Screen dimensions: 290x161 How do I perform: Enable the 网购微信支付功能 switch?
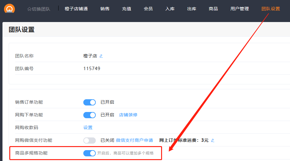[90, 141]
